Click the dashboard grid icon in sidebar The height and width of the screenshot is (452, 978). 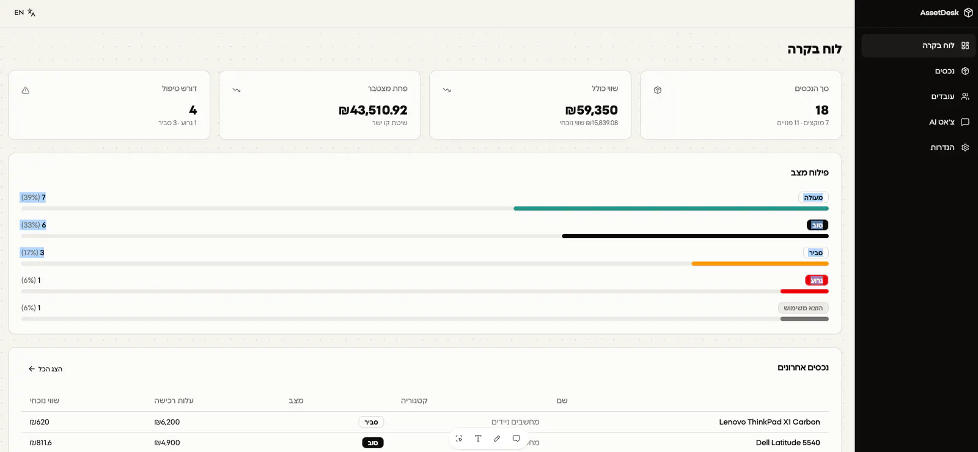(x=965, y=46)
